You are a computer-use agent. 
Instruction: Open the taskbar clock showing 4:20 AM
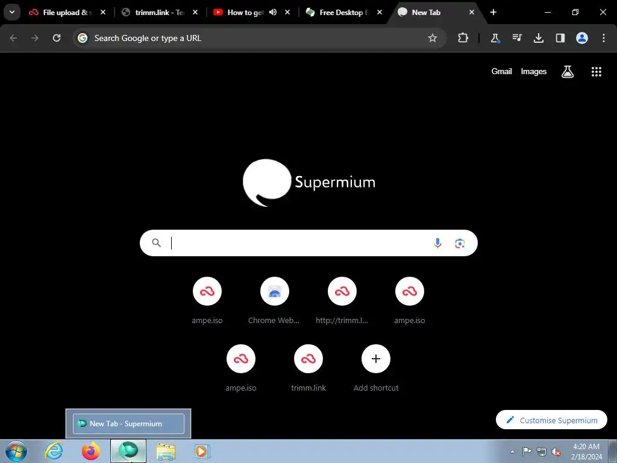[586, 452]
